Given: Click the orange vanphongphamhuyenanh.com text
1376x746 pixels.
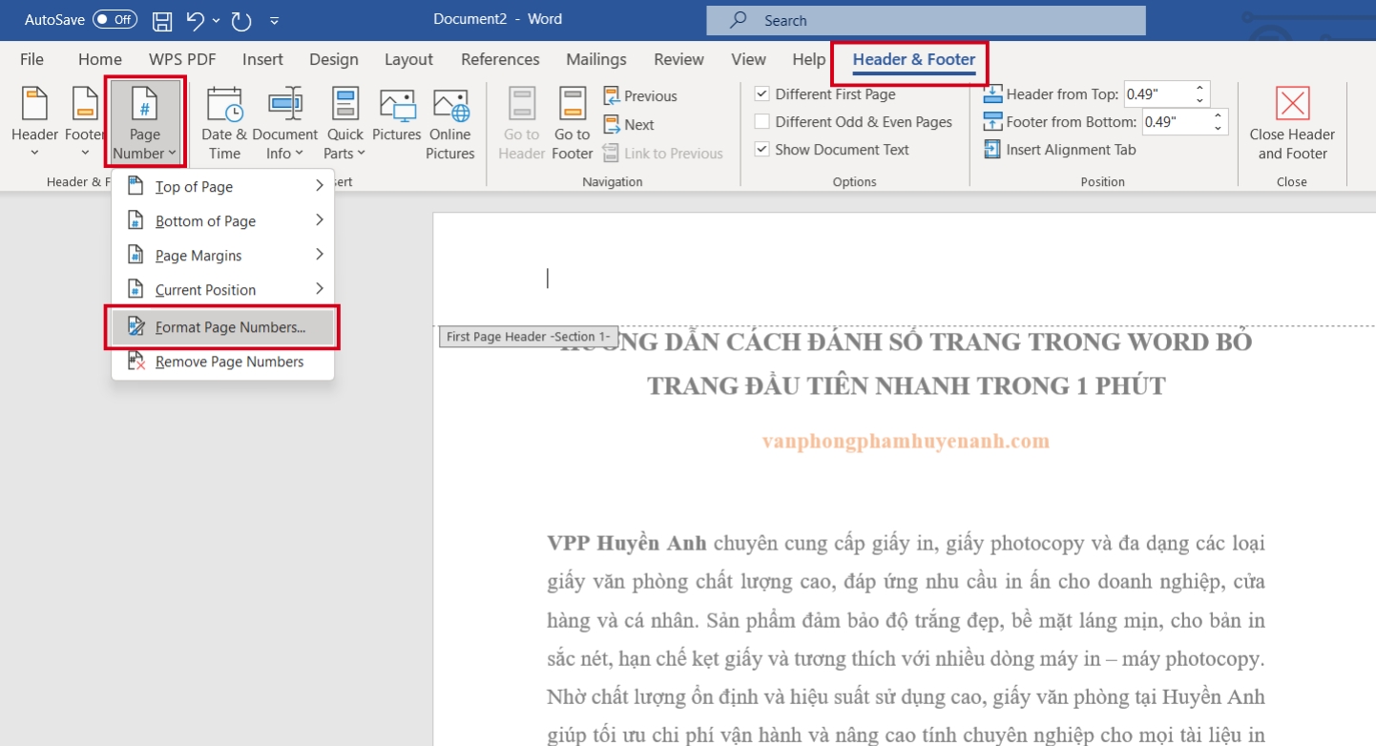Looking at the screenshot, I should point(907,441).
